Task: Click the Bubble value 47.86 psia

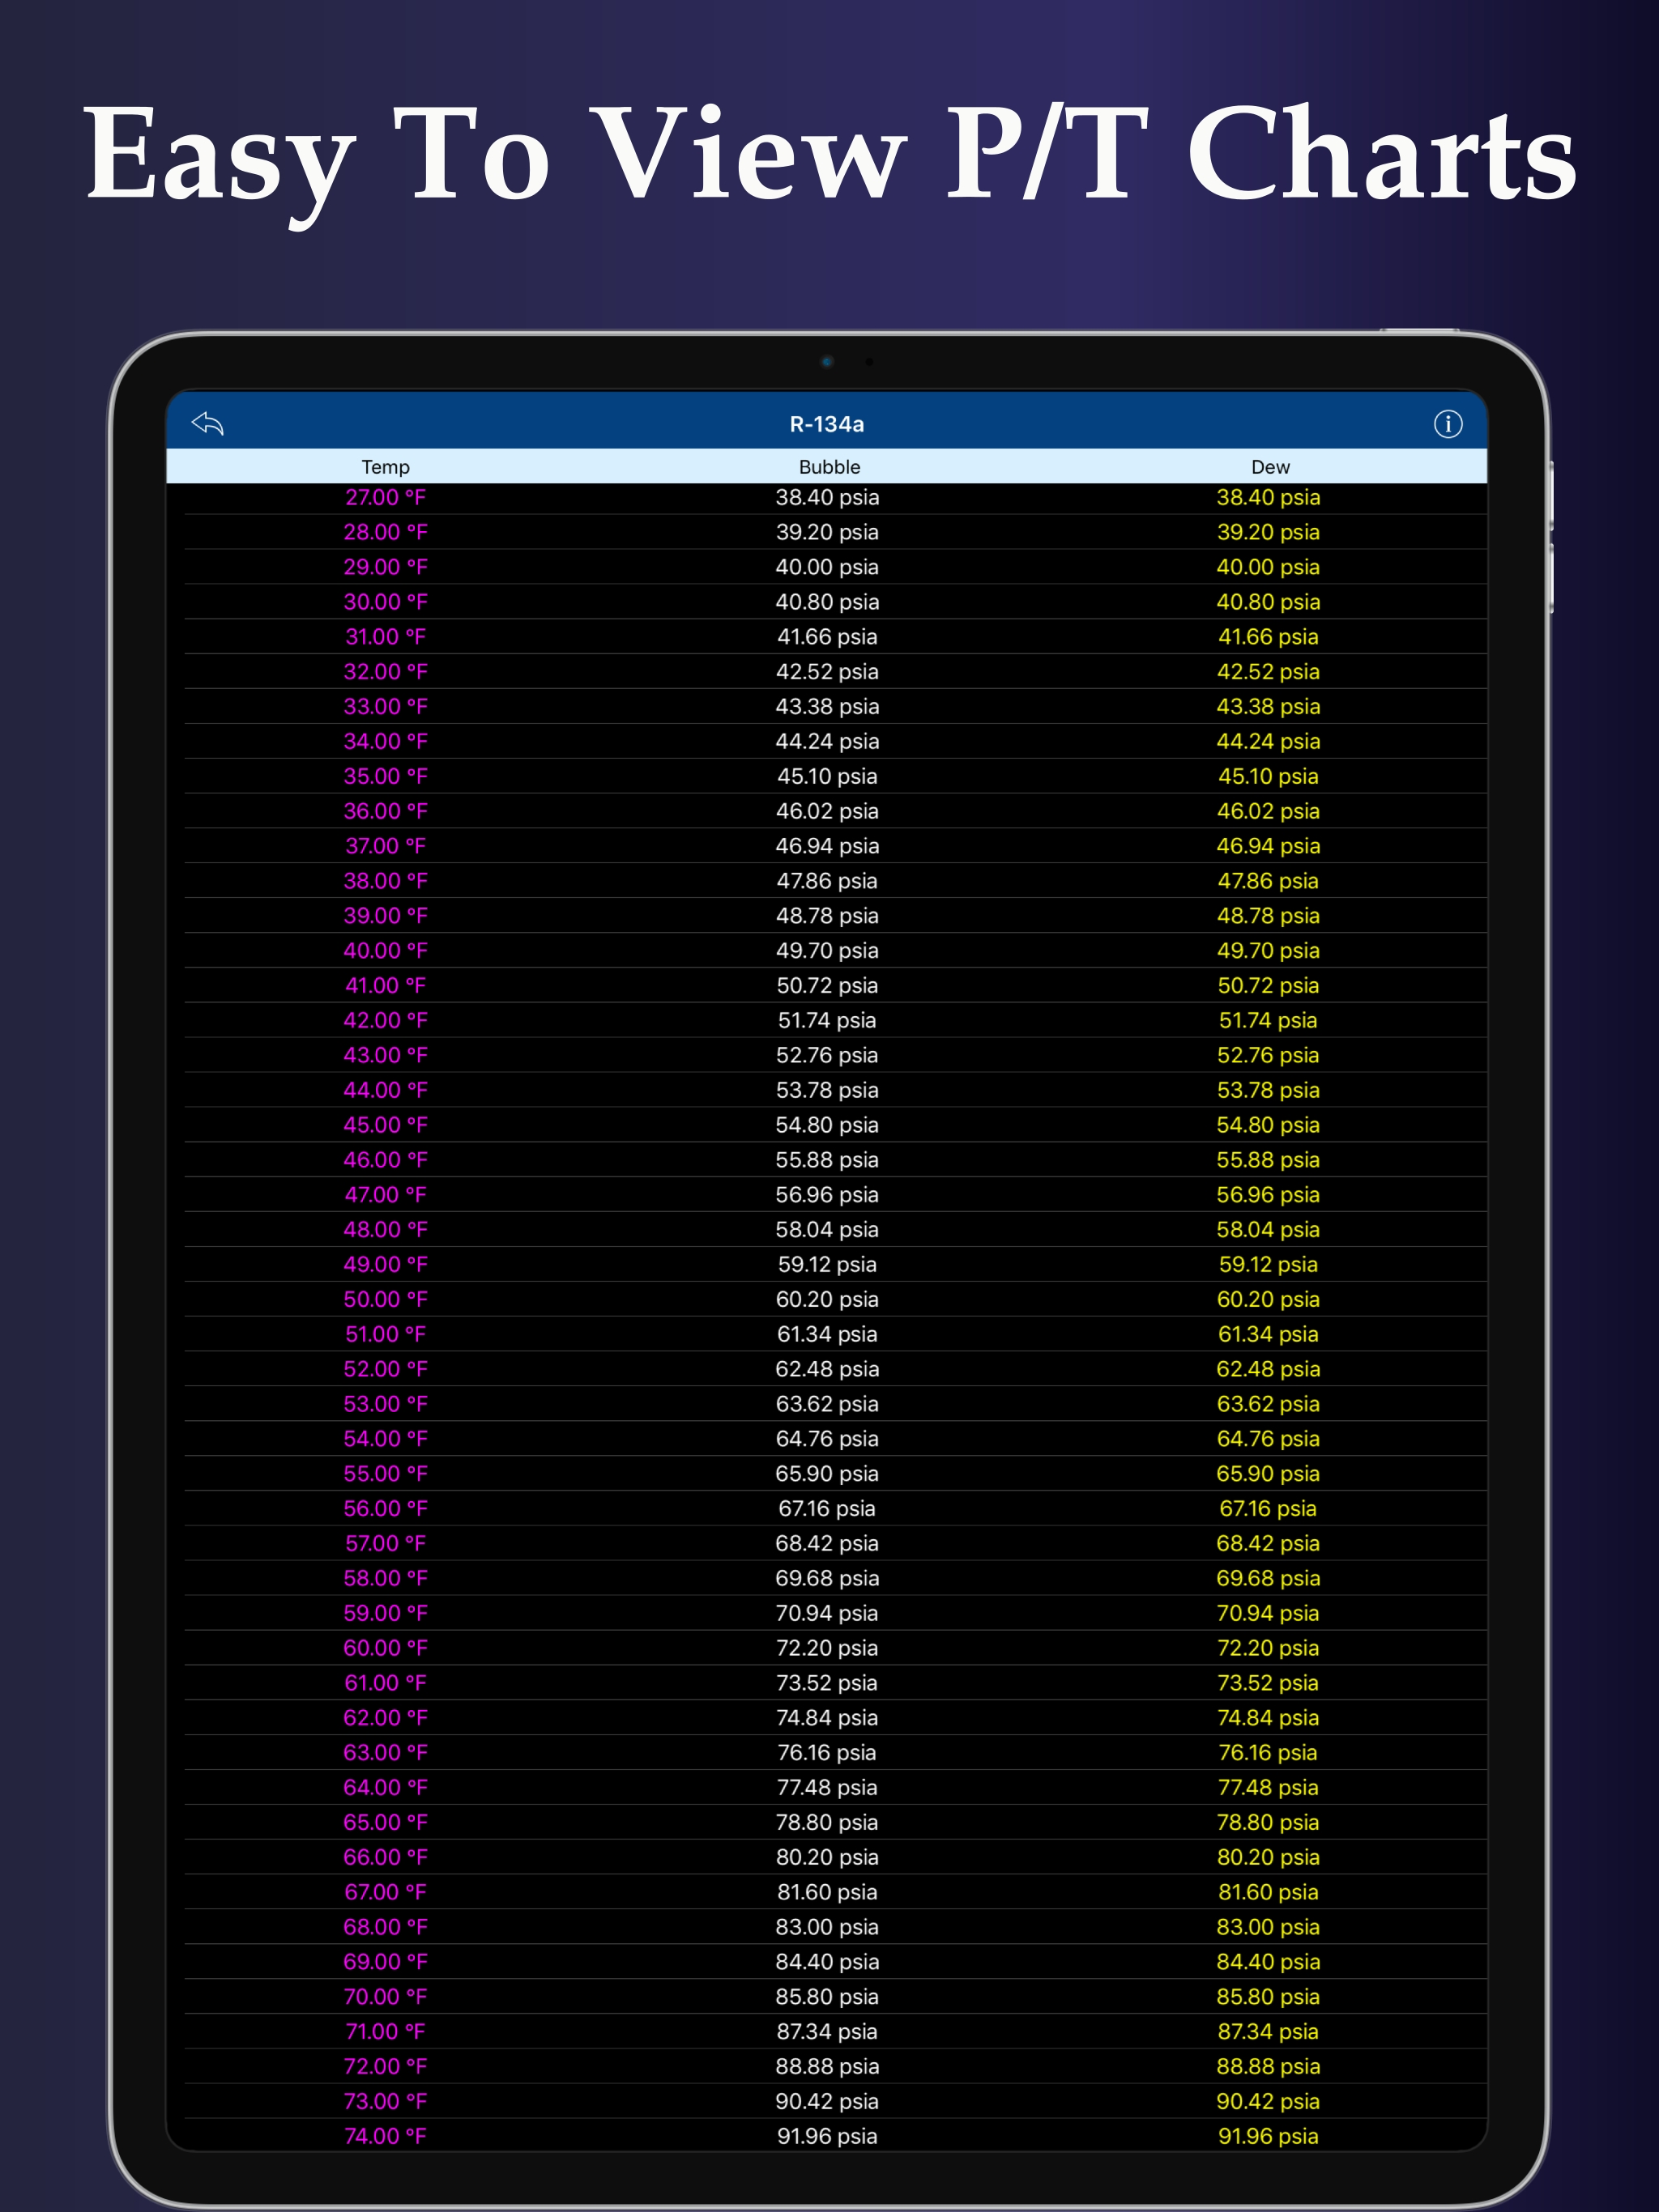Action: [x=828, y=881]
